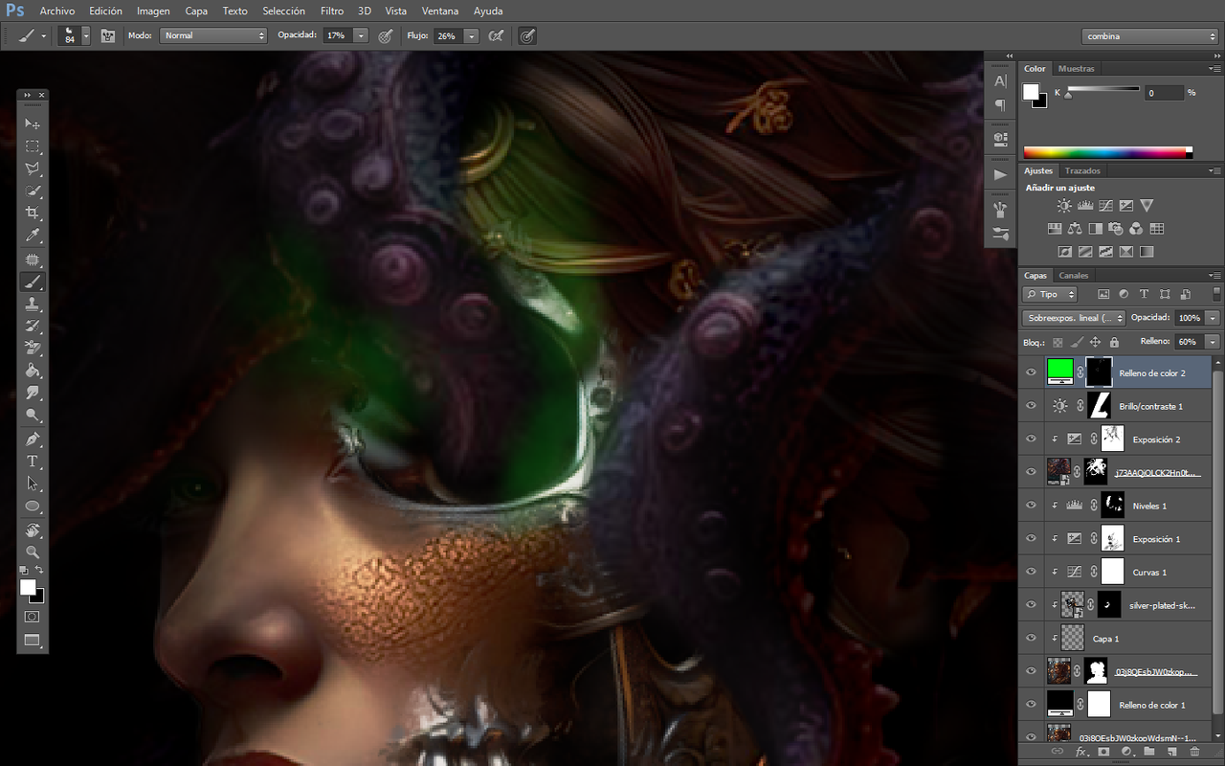Toggle pressure control for opacity
This screenshot has width=1225, height=766.
click(x=385, y=35)
